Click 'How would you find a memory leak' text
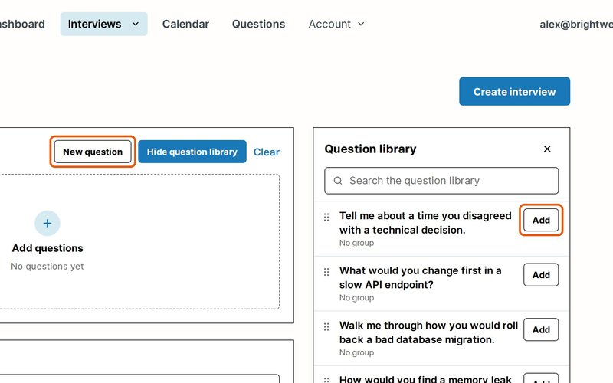The width and height of the screenshot is (613, 383). click(425, 378)
